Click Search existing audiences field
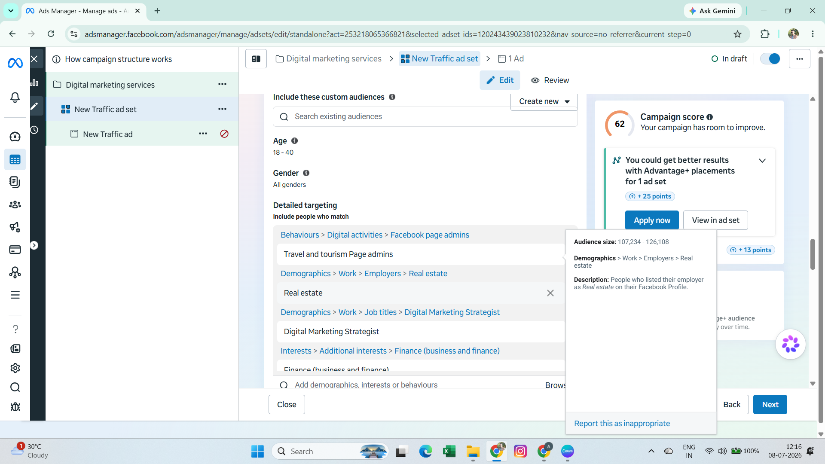The height and width of the screenshot is (464, 825). (425, 117)
